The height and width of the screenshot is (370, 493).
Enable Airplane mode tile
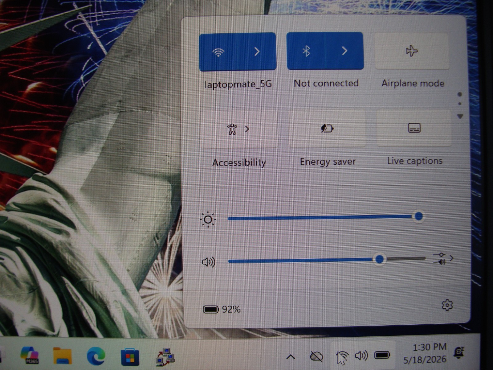(412, 51)
